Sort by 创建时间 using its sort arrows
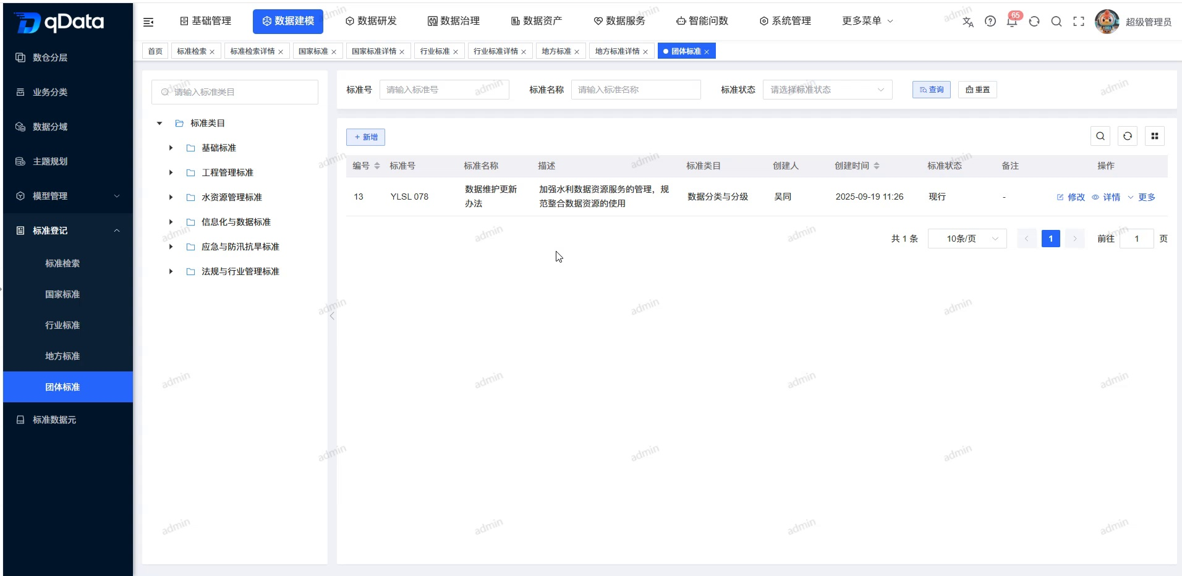 (x=877, y=166)
